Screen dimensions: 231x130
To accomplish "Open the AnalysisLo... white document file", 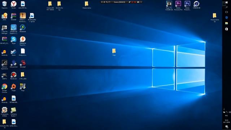I will coord(23,52).
